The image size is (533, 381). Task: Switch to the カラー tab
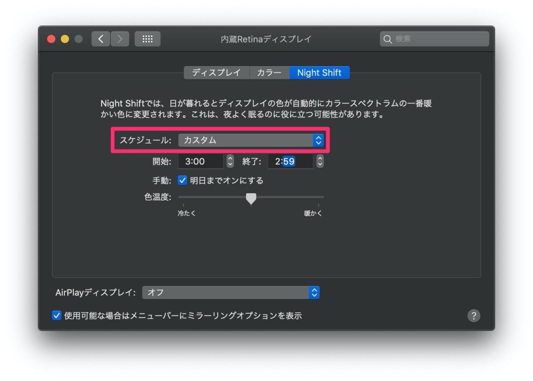coord(269,72)
